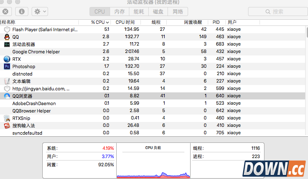Focus the 搜索 search field
Screen dimensions: 308x179
click(278, 11)
